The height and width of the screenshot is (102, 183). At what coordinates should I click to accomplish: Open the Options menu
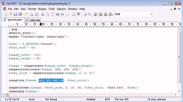point(61,9)
